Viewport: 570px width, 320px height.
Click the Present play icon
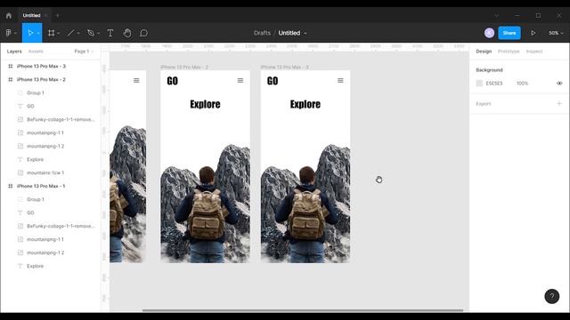point(533,33)
